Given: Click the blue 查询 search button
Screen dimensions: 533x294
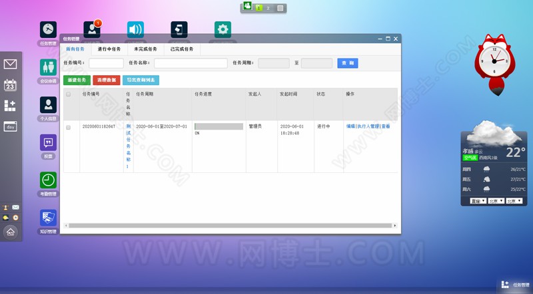Looking at the screenshot, I should pos(347,63).
